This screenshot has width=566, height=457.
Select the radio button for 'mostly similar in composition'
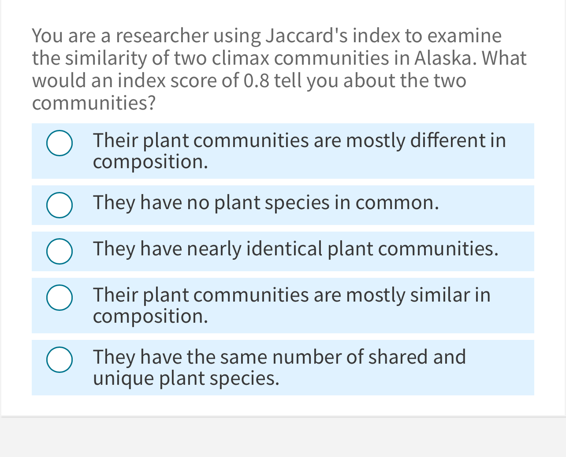pos(60,297)
